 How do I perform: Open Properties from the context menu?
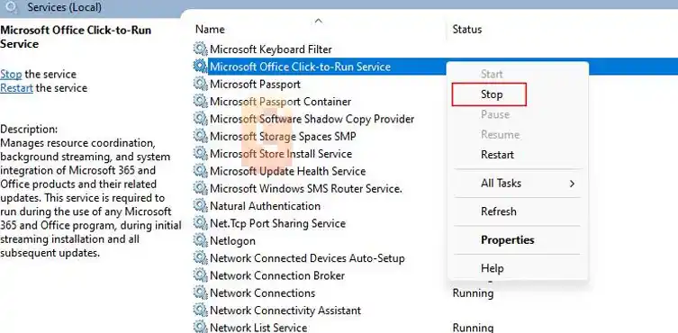(507, 240)
